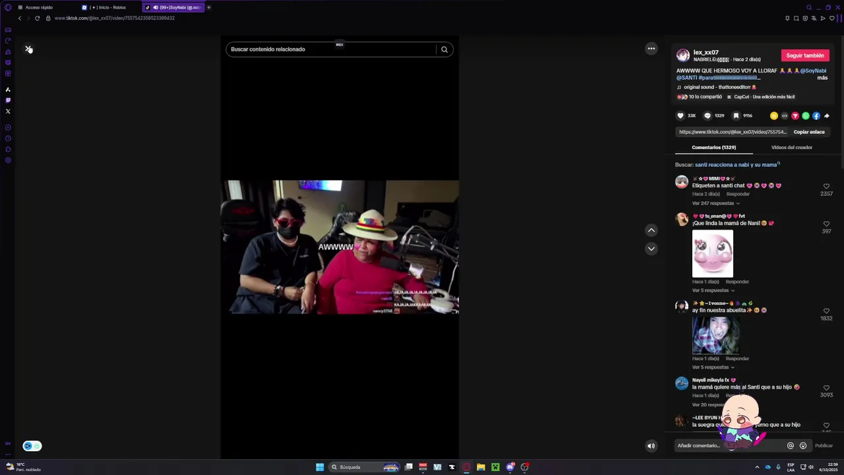Viewport: 844px width, 475px height.
Task: Click the taskbar Búsqueda search box
Action: click(365, 467)
